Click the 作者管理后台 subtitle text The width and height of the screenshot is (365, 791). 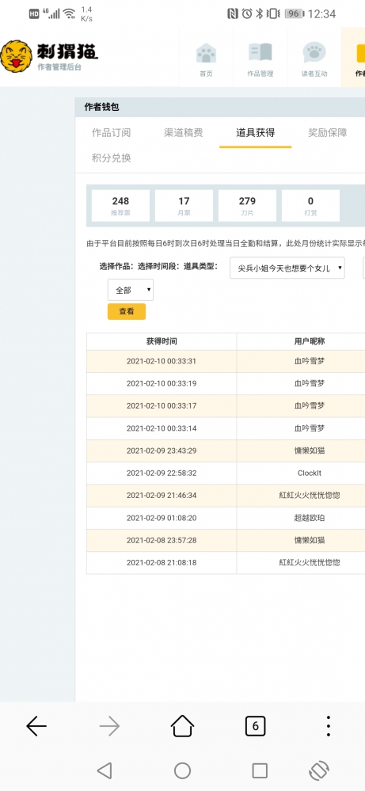59,67
